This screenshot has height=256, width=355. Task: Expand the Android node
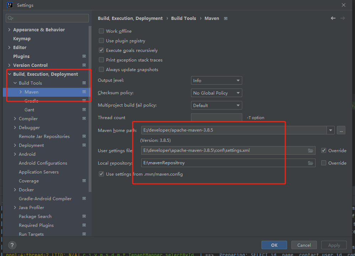(15, 154)
